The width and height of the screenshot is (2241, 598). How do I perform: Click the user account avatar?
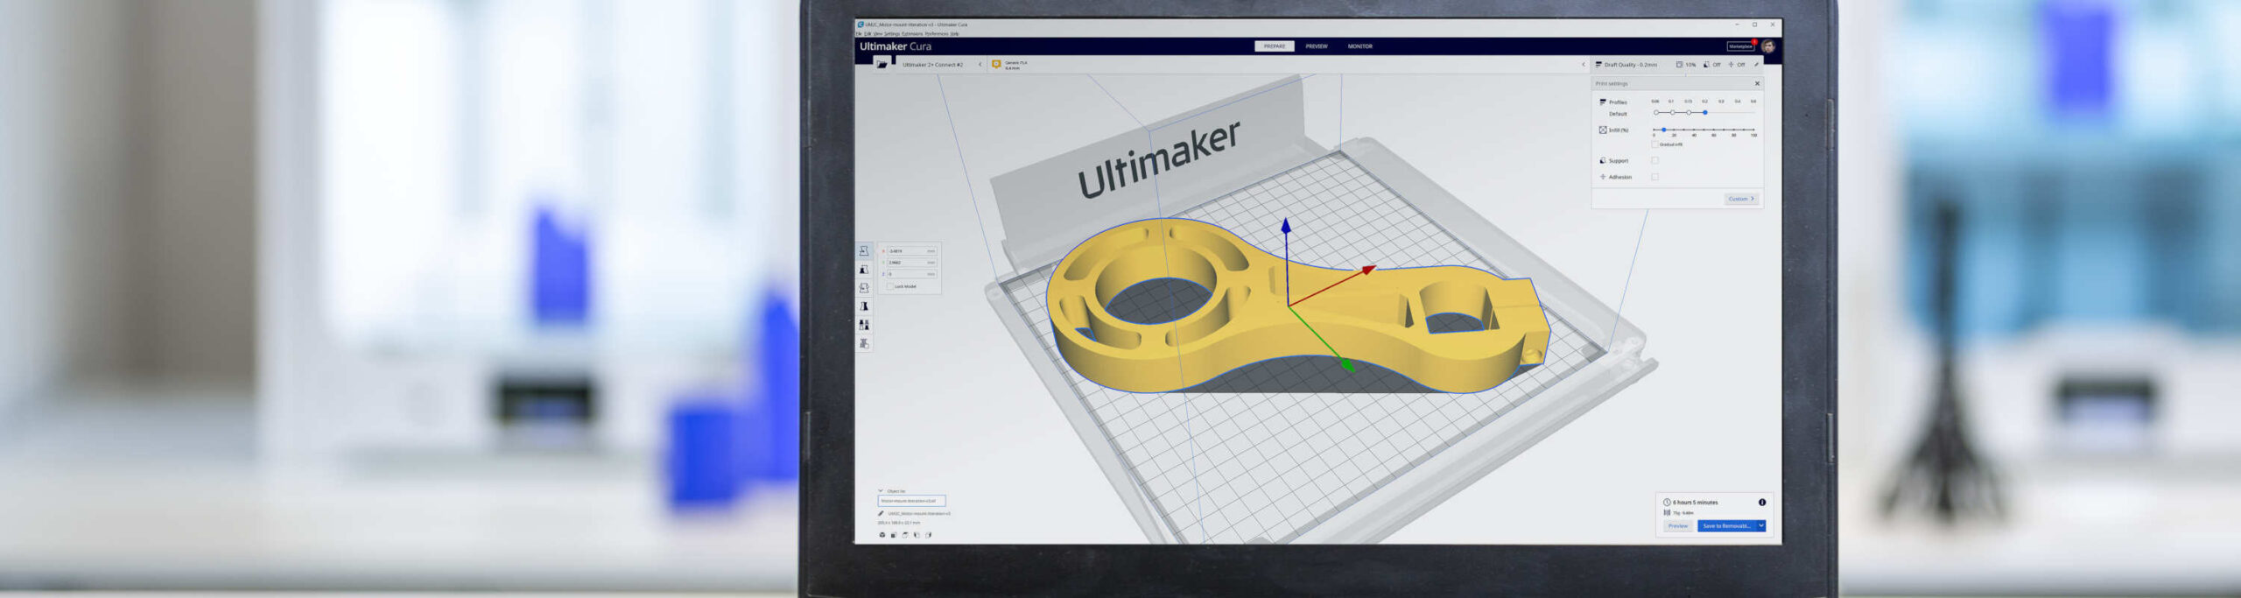(1768, 46)
